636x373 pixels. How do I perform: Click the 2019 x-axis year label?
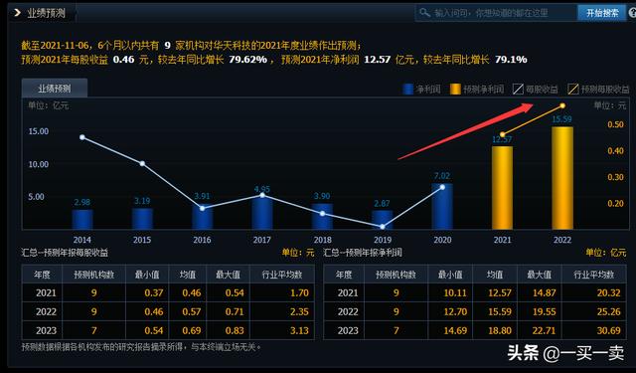pyautogui.click(x=383, y=240)
